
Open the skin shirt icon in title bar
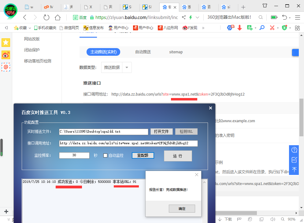pyautogui.click(x=265, y=6)
